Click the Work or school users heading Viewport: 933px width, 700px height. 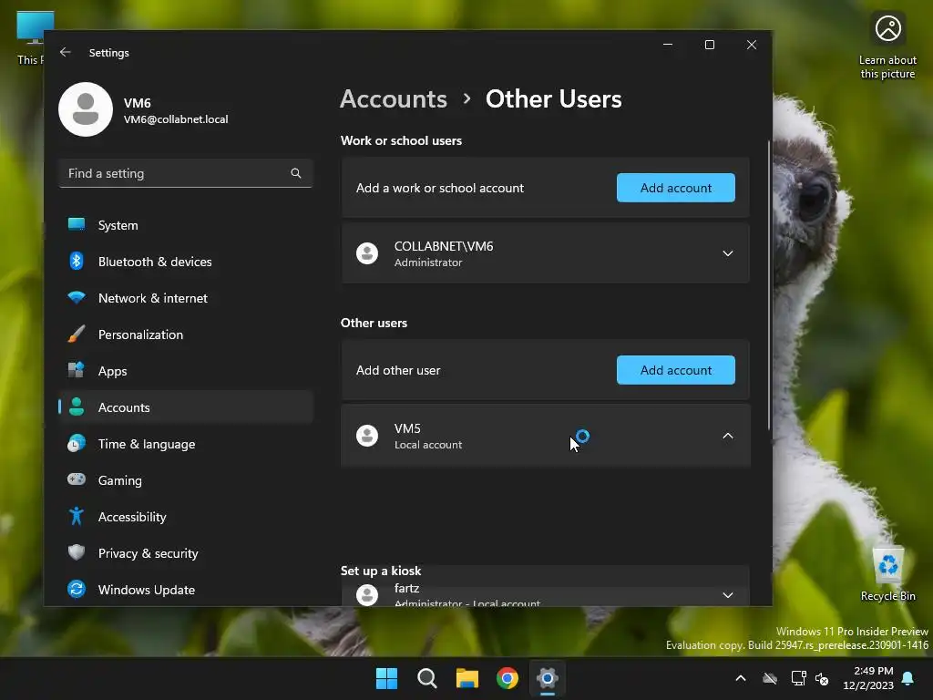[x=401, y=140]
